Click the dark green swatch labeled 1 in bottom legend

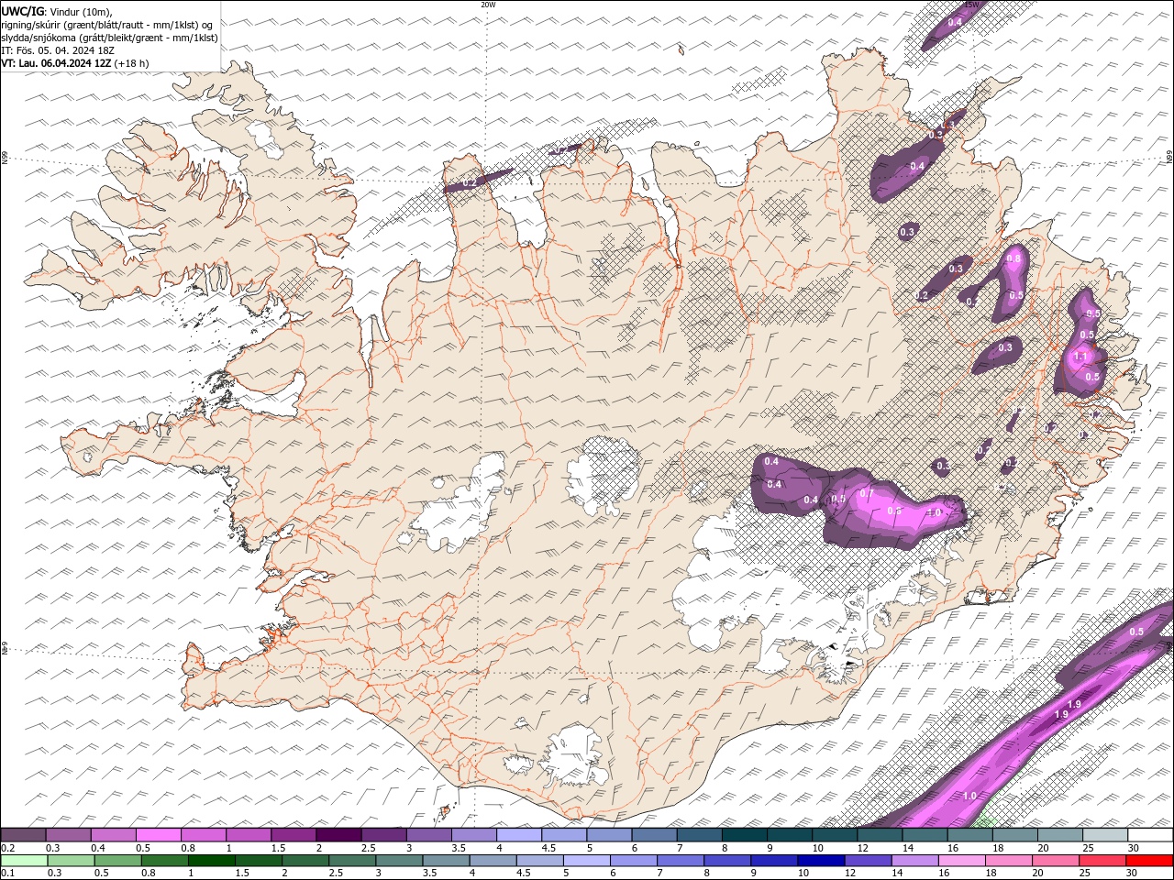tap(211, 861)
